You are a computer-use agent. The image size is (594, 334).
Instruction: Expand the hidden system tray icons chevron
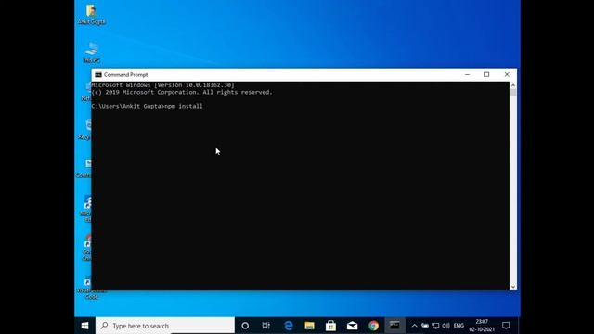415,326
